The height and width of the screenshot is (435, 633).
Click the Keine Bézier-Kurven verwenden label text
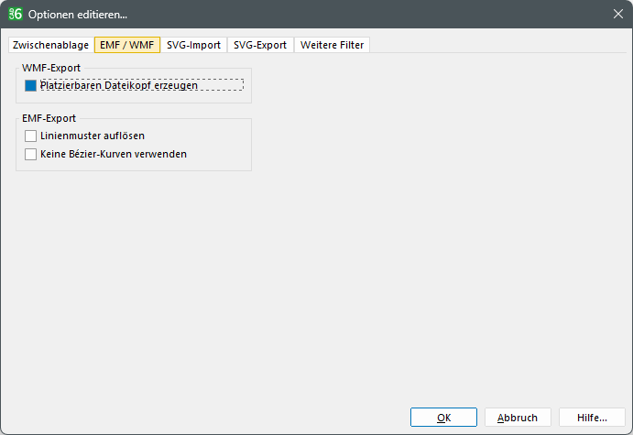coord(114,154)
